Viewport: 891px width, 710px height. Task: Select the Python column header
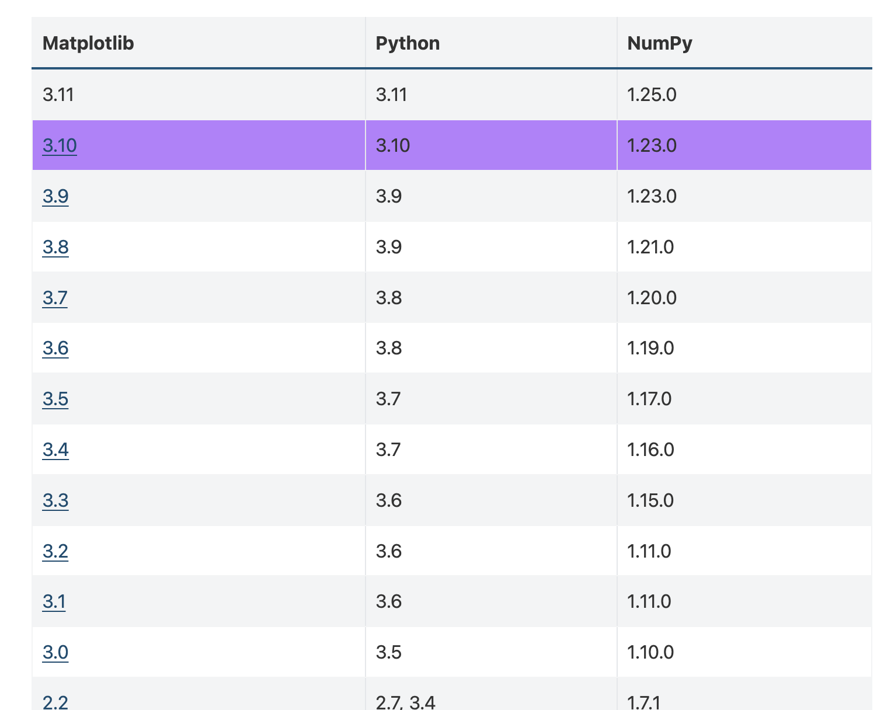tap(408, 43)
